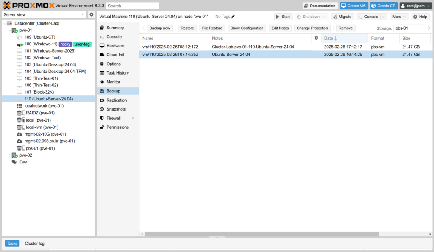Select the Cluster-Lab-pve-01-110 backup row
The image size is (434, 252).
pyautogui.click(x=253, y=47)
